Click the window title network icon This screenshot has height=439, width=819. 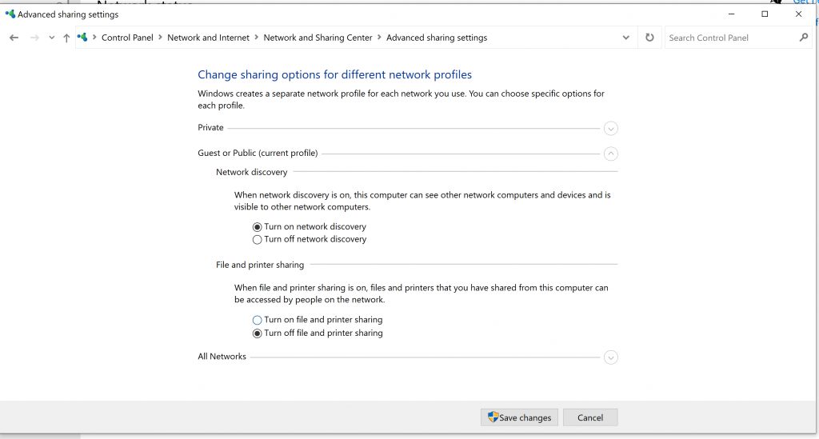(x=10, y=14)
